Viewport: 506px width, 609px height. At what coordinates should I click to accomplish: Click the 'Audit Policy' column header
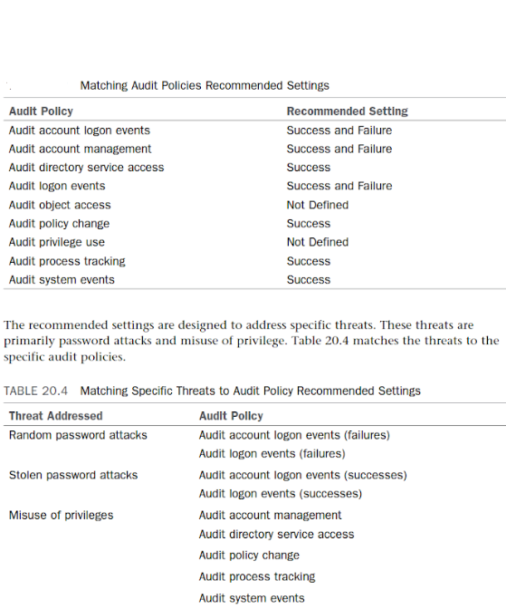41,111
